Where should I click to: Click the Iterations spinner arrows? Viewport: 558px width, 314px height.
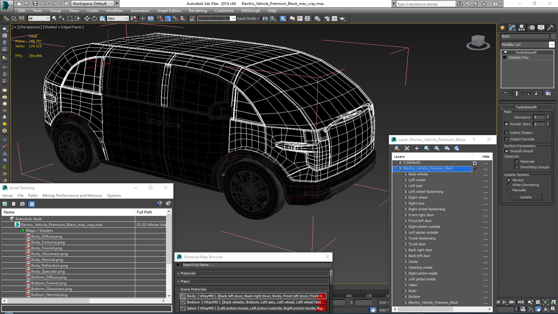[548, 117]
